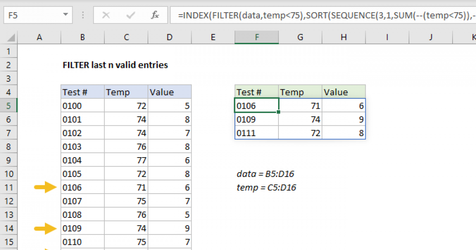Image resolution: width=476 pixels, height=250 pixels.
Task: Select row 5 header
Action: pyautogui.click(x=9, y=106)
